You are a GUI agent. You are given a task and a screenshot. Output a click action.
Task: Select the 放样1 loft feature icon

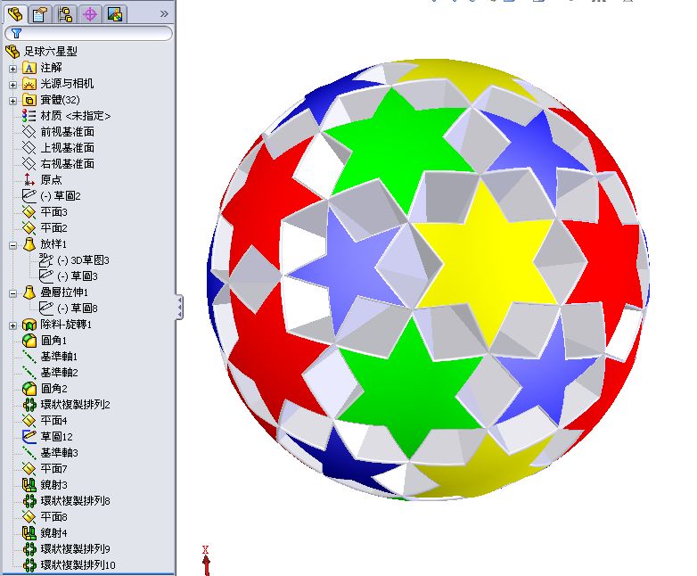(x=29, y=244)
